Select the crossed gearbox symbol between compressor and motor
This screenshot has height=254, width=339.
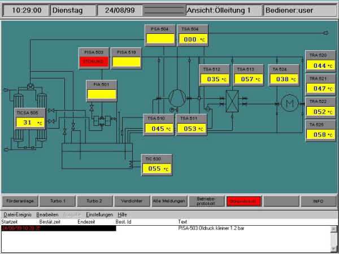tap(232, 101)
